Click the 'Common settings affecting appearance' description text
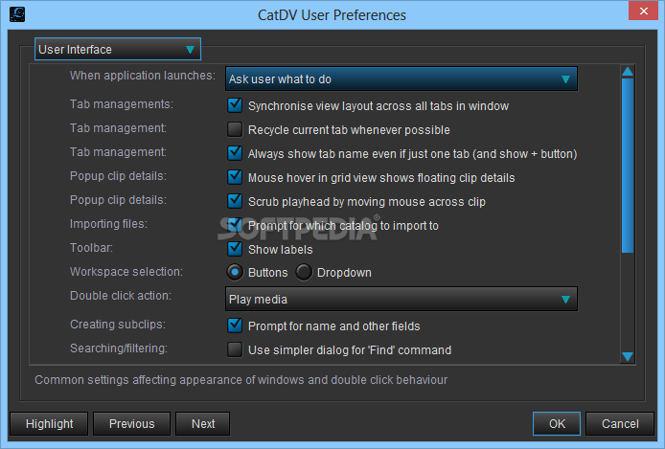Viewport: 665px width, 449px height. pos(241,380)
